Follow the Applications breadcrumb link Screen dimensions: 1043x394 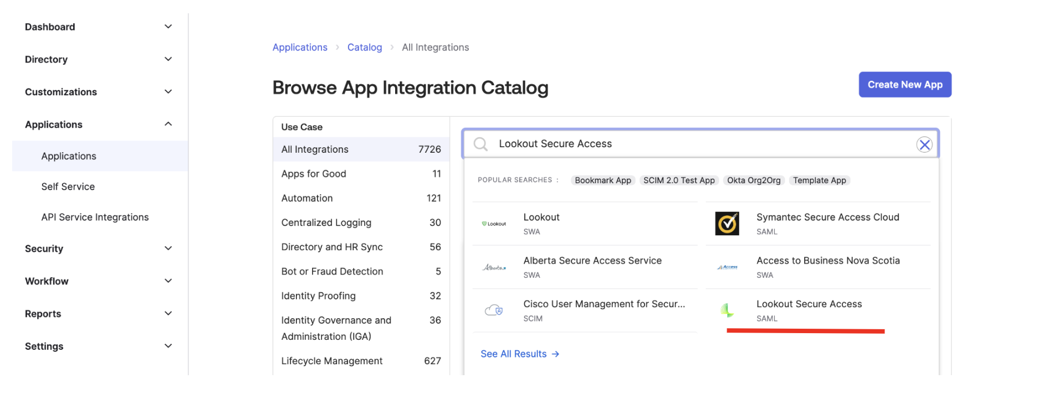point(300,48)
